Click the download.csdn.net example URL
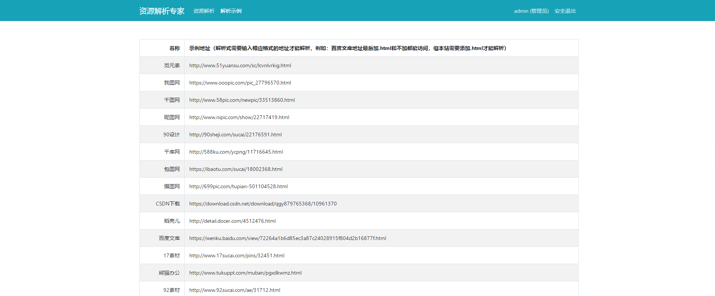The height and width of the screenshot is (296, 715). click(263, 204)
